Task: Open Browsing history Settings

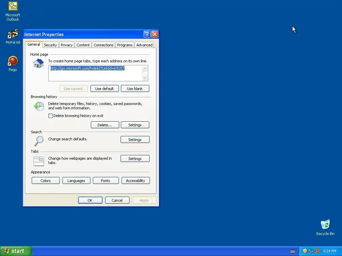Action: pyautogui.click(x=135, y=125)
